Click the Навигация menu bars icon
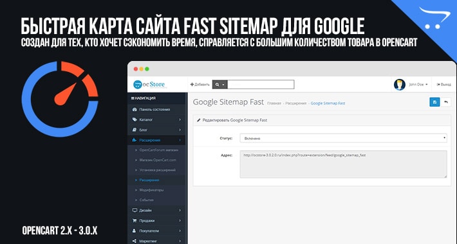 (133, 98)
